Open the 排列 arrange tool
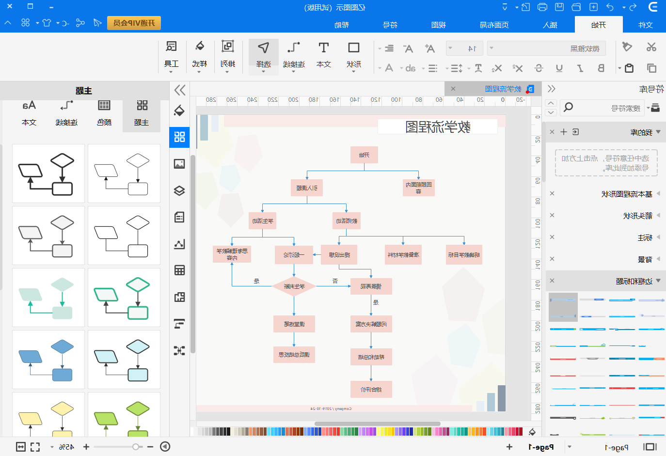The width and height of the screenshot is (666, 456). pyautogui.click(x=228, y=57)
